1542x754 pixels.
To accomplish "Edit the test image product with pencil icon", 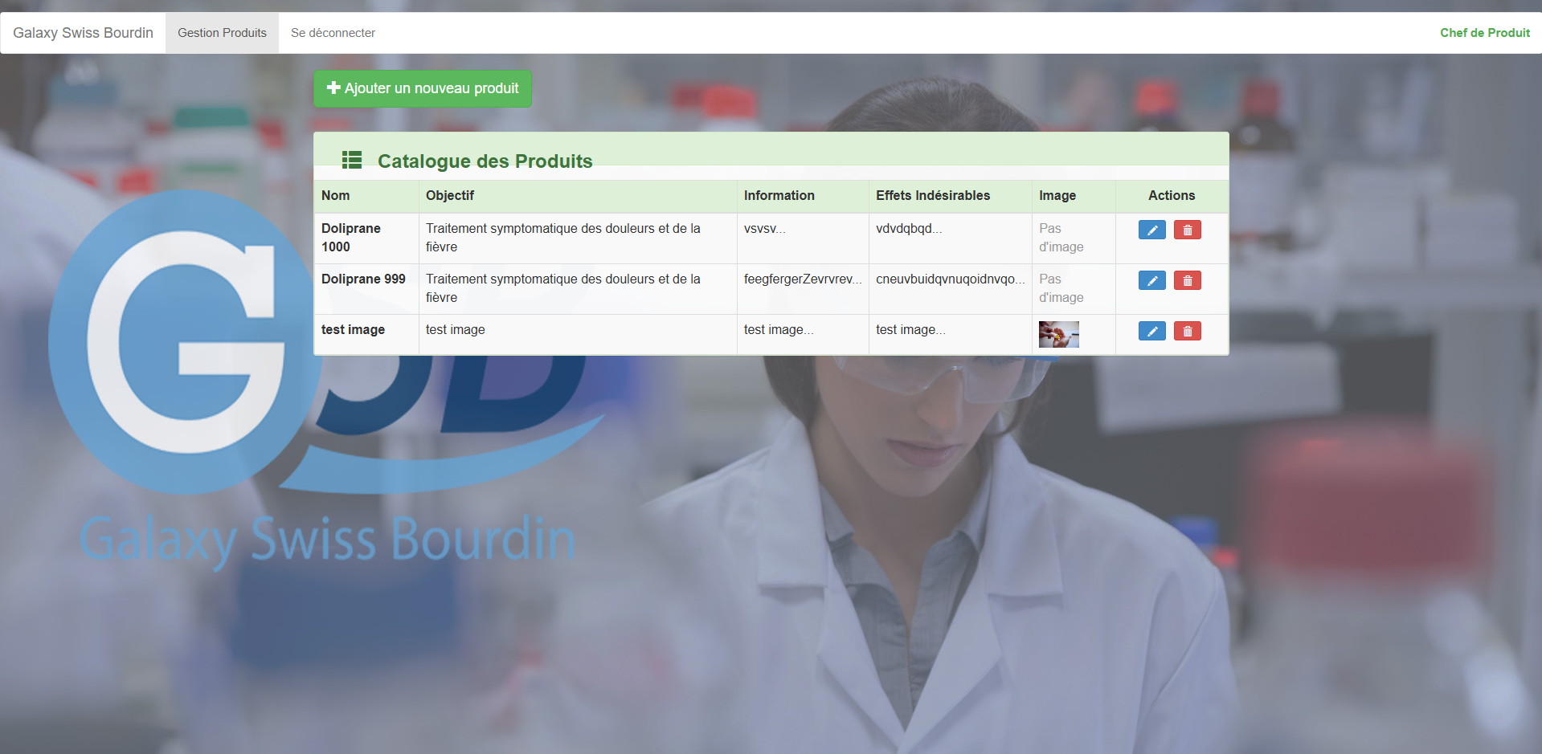I will tap(1151, 331).
